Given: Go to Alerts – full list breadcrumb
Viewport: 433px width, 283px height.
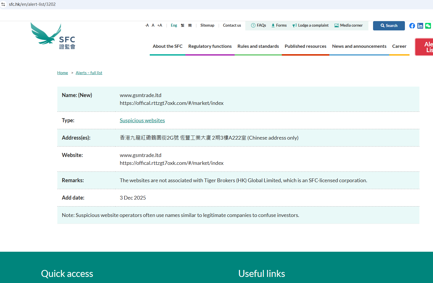Looking at the screenshot, I should click(x=89, y=73).
